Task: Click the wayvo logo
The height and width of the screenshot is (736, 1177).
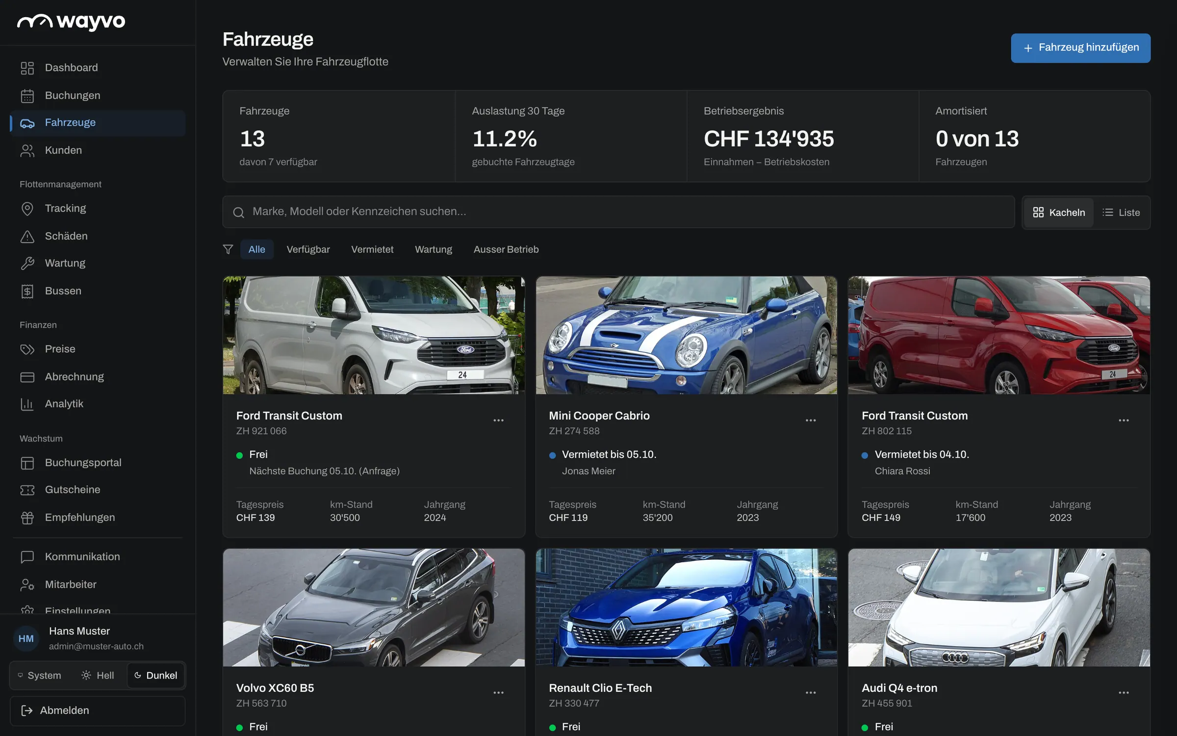Action: [x=72, y=22]
